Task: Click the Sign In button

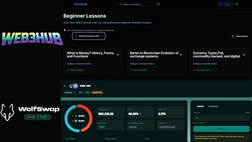Action: (x=225, y=4)
